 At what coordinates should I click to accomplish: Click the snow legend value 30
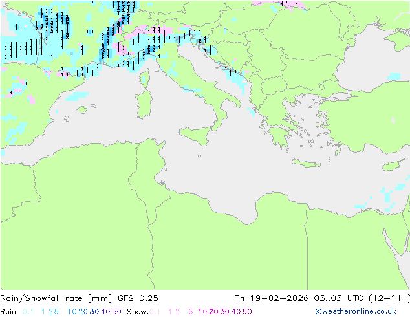tap(225, 312)
